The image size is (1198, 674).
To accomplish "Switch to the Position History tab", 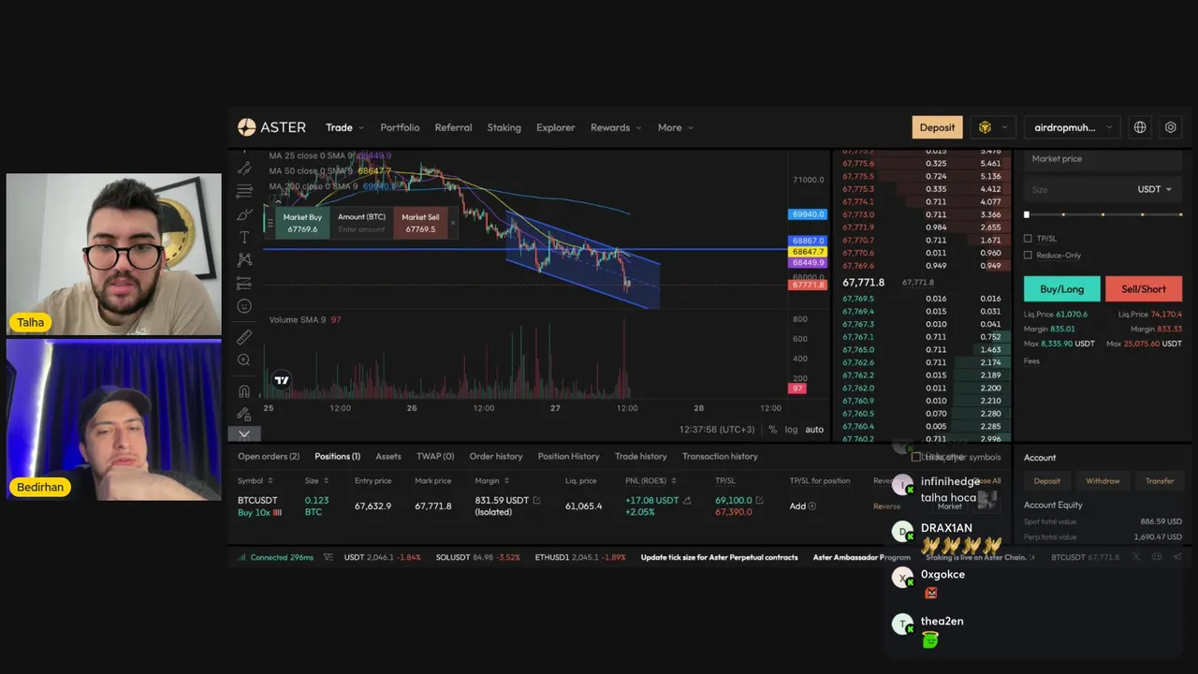I will pyautogui.click(x=568, y=456).
